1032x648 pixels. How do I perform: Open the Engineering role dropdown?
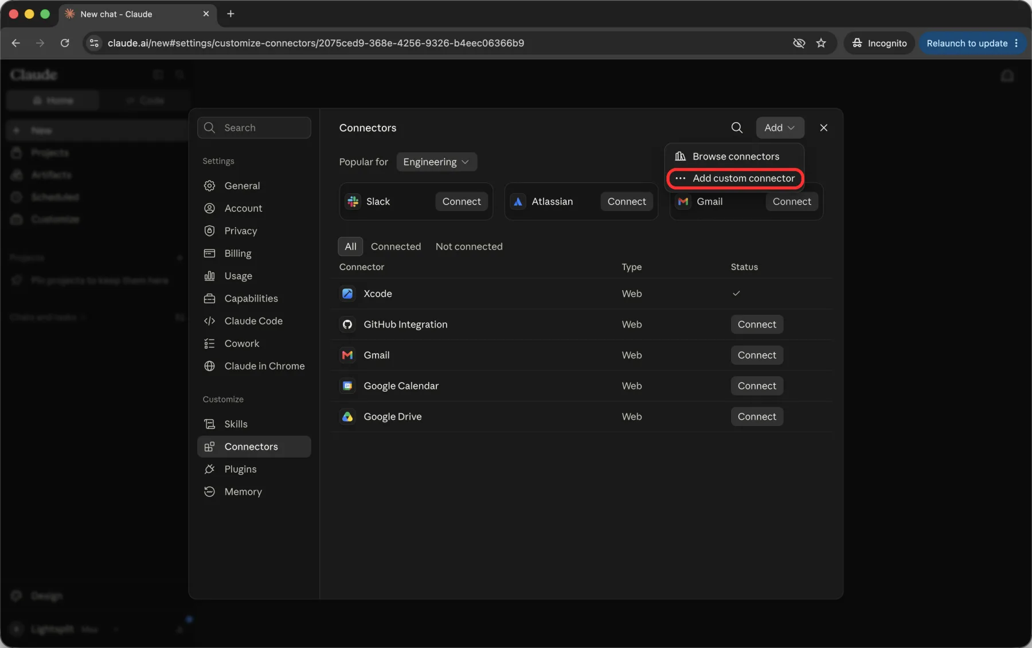(x=436, y=162)
